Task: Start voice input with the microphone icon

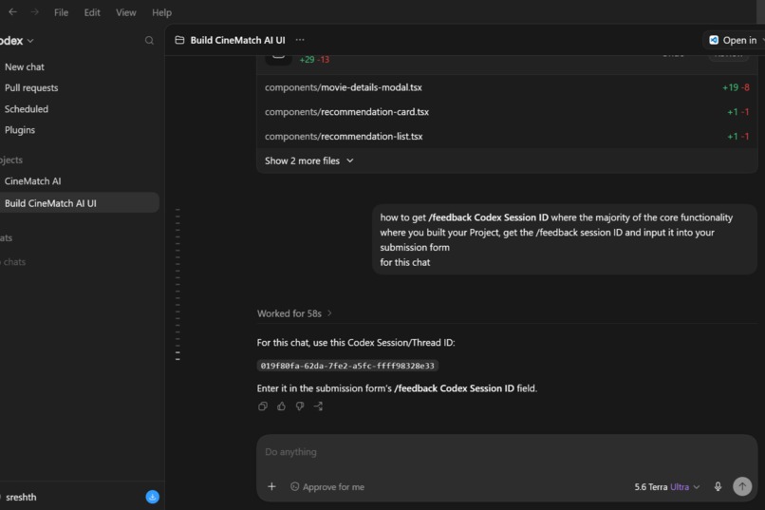Action: (718, 486)
